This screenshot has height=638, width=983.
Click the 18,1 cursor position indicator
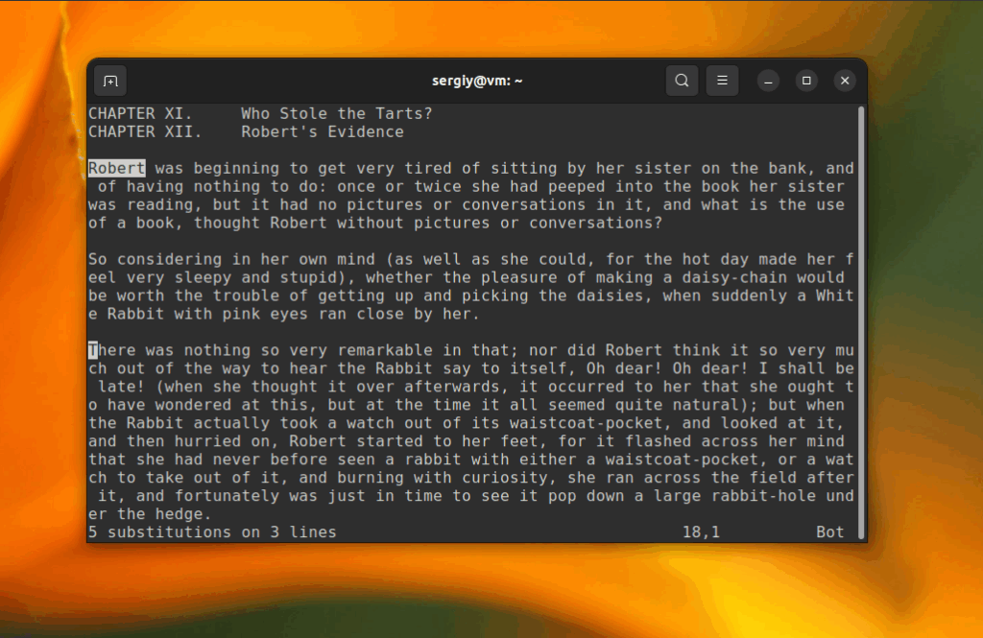pyautogui.click(x=701, y=532)
